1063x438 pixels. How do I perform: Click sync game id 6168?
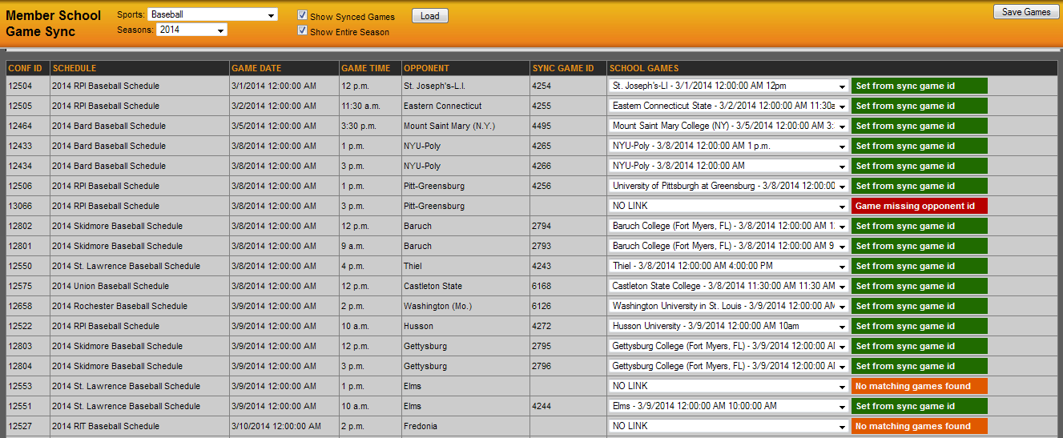coord(541,286)
